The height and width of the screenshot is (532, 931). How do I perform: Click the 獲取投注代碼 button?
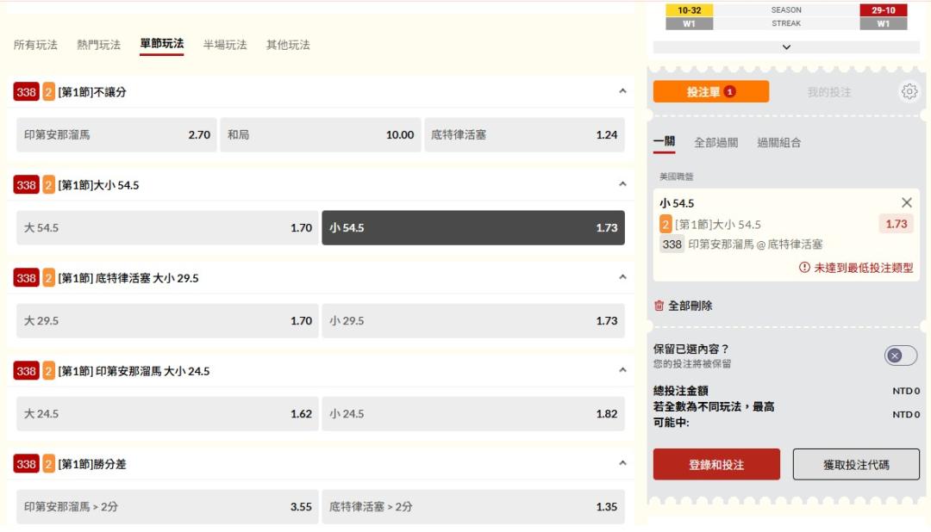(855, 465)
